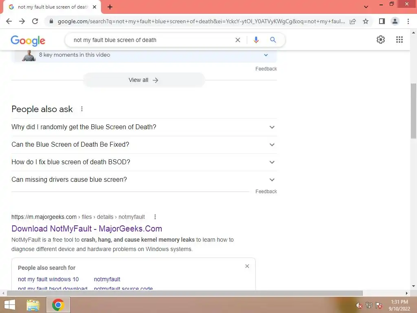Expand 'Why did I randomly get the Blue Screen'
The width and height of the screenshot is (417, 313).
coord(144,127)
